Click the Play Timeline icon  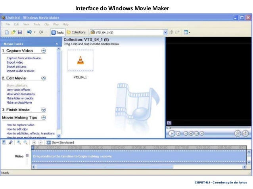pyautogui.click(x=40, y=142)
